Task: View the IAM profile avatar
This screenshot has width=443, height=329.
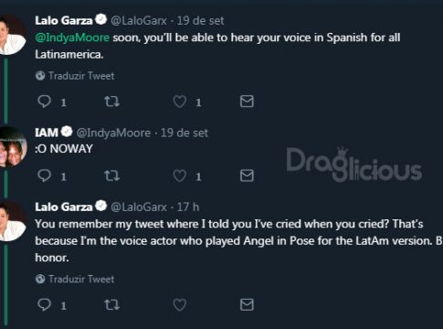Action: tap(12, 147)
